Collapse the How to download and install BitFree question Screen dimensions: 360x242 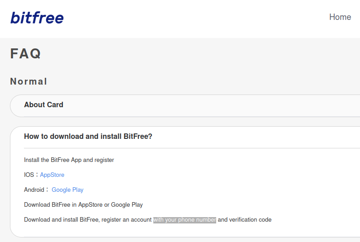[88, 137]
